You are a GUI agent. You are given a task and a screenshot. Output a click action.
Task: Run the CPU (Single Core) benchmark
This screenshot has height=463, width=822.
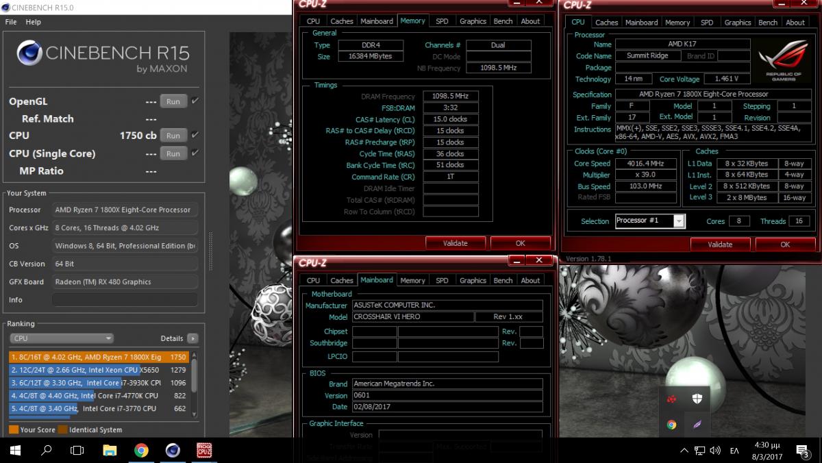click(x=173, y=153)
